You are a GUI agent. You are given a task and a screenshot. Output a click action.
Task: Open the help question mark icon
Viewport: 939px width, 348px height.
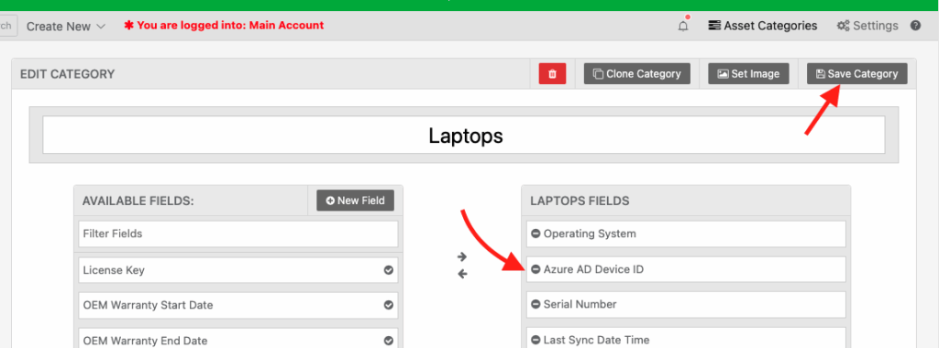click(x=915, y=26)
